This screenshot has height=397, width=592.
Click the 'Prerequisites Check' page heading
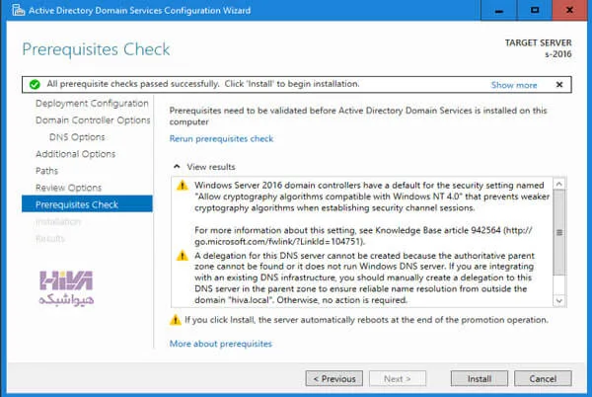coord(96,49)
